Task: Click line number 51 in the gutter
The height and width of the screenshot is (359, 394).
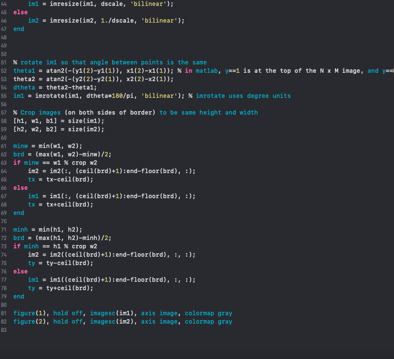Action: (x=4, y=62)
